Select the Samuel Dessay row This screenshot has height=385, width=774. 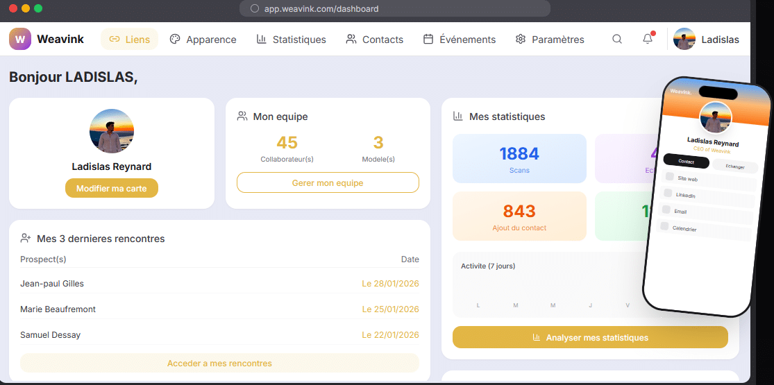(219, 334)
